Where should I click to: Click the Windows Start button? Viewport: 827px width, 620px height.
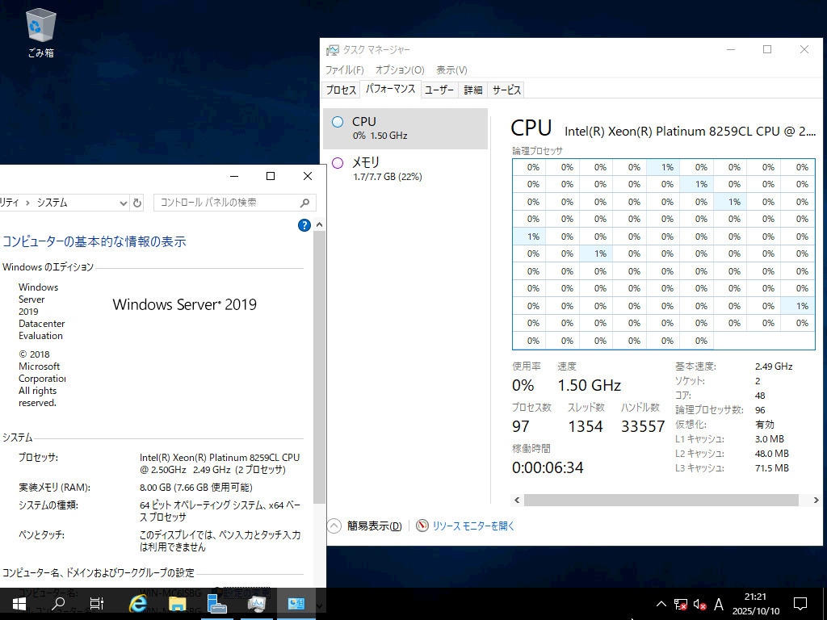19,604
